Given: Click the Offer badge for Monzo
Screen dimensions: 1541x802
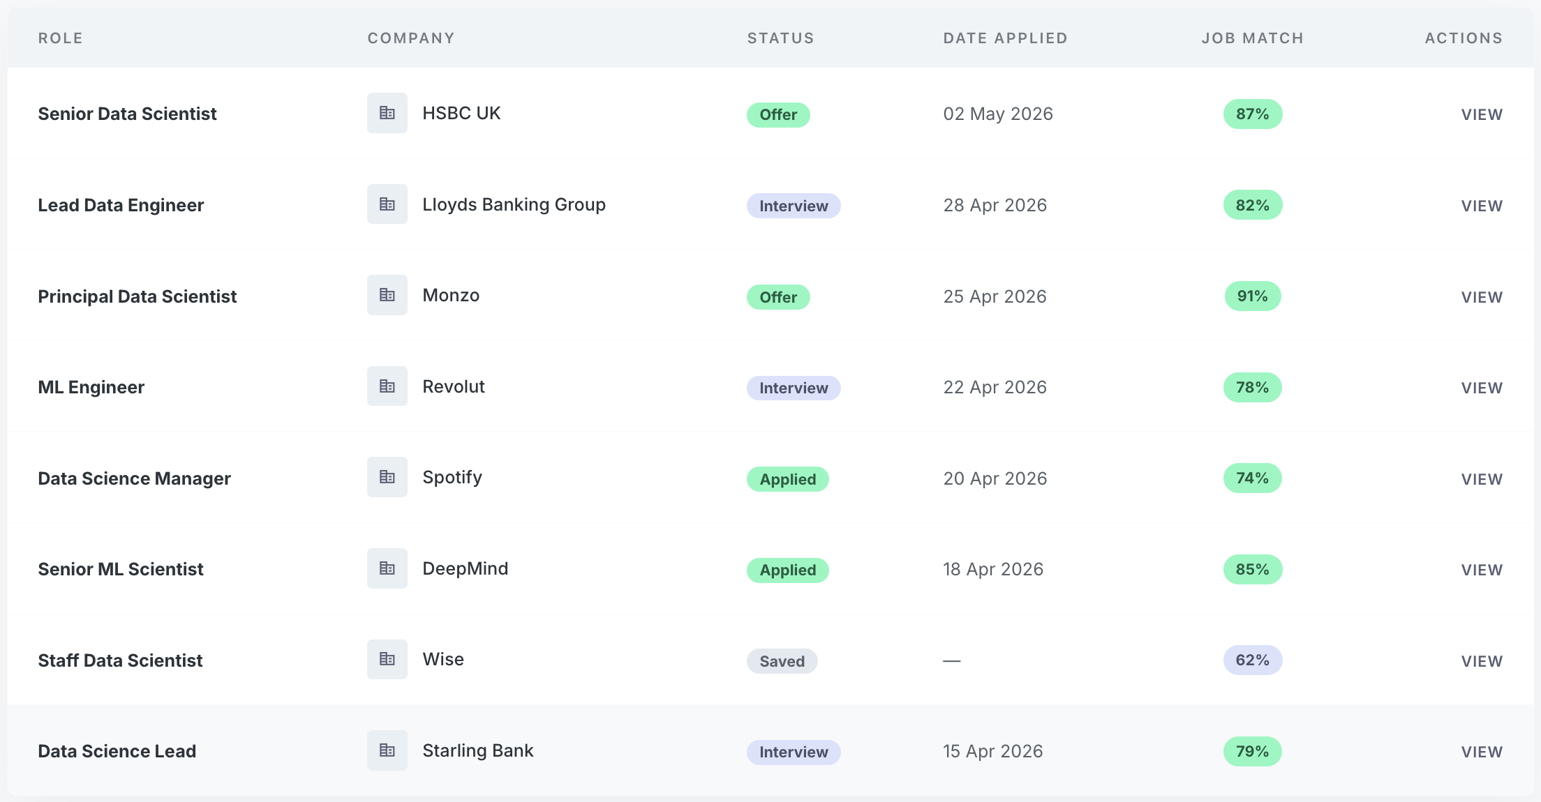Looking at the screenshot, I should 778,297.
